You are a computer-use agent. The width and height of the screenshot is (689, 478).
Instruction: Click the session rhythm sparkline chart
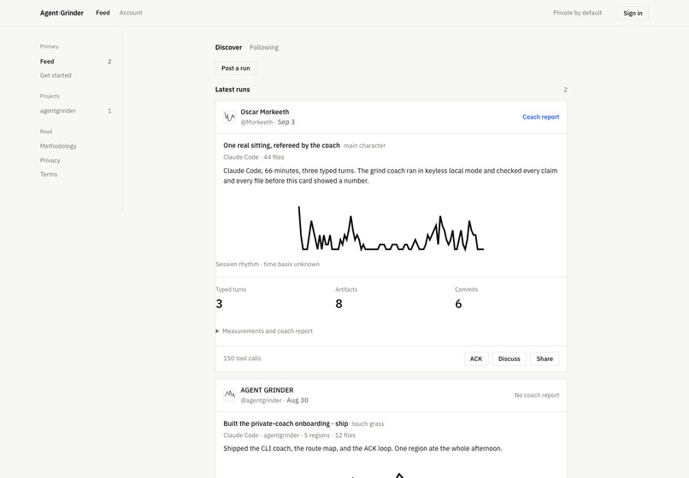pos(391,228)
